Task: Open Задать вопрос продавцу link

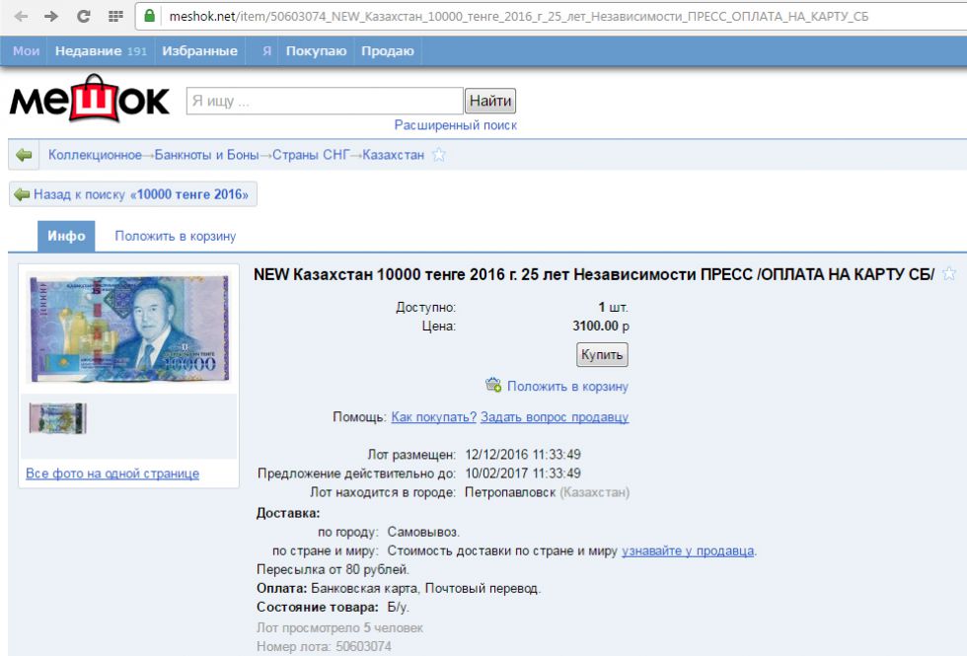Action: pyautogui.click(x=554, y=417)
